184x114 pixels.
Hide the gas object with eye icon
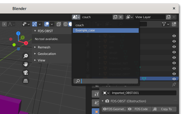[x=174, y=47]
